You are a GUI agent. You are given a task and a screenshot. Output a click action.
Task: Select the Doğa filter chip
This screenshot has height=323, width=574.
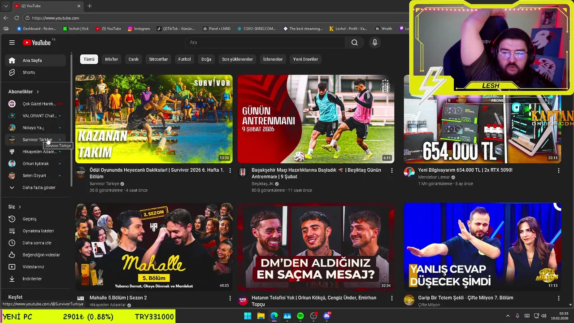point(206,59)
